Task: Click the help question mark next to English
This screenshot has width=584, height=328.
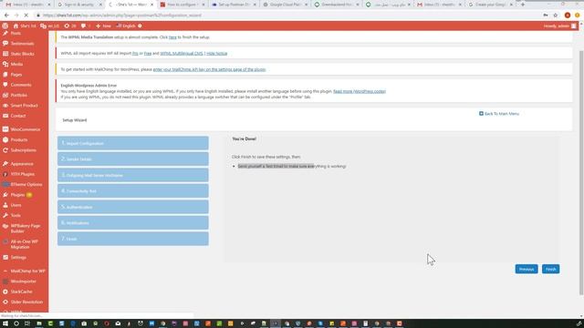Action: pyautogui.click(x=140, y=26)
